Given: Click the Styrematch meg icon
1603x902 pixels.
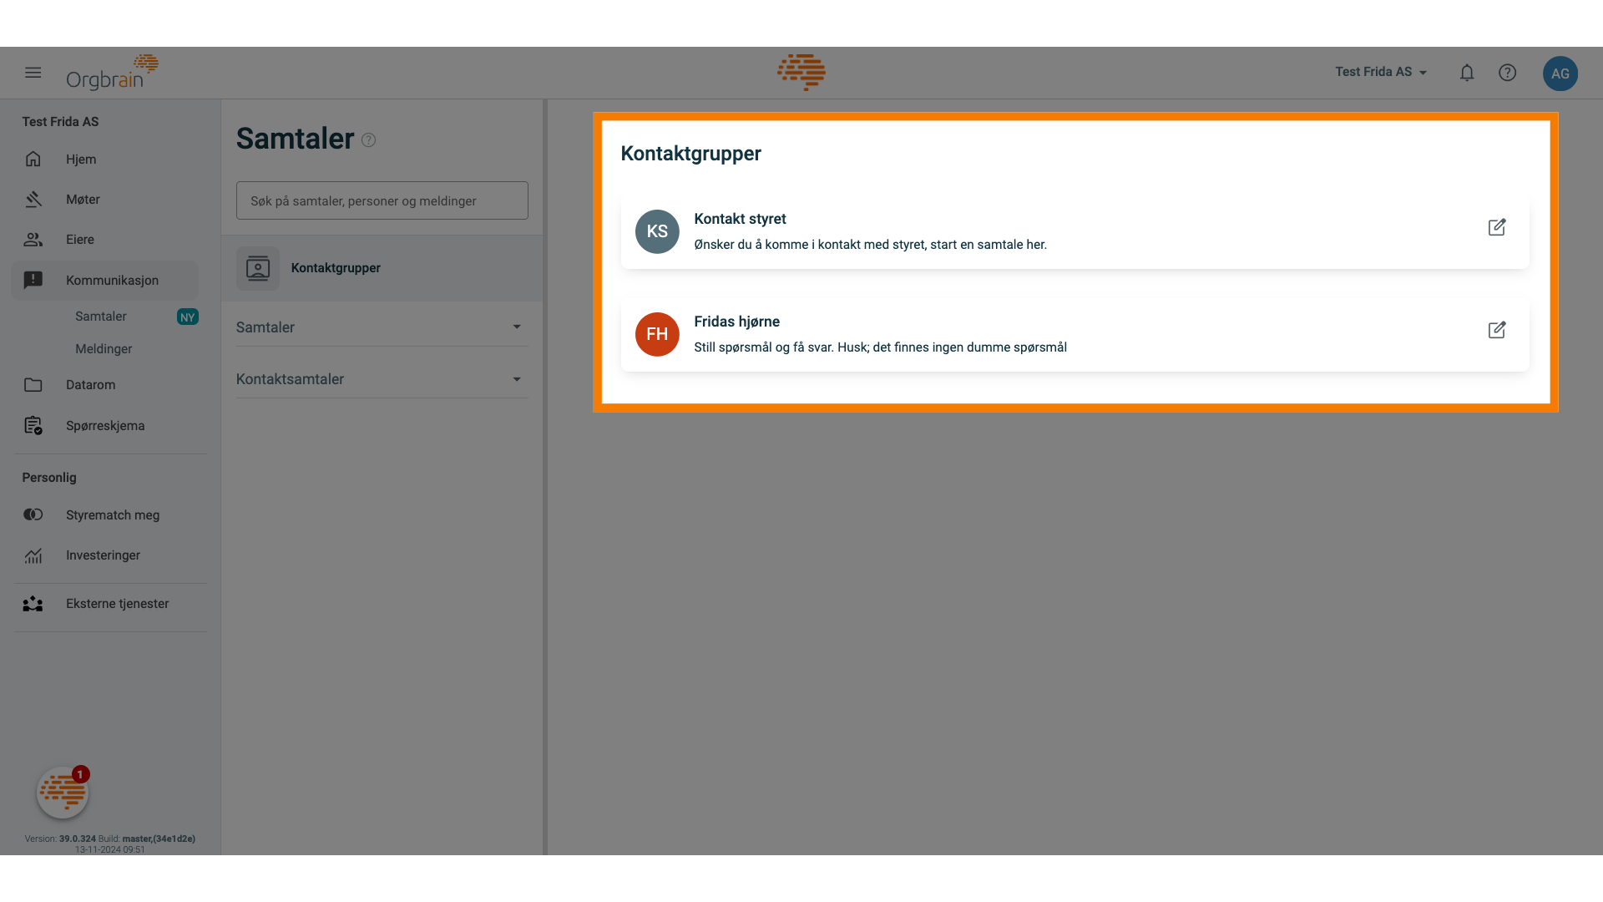Looking at the screenshot, I should pos(33,514).
